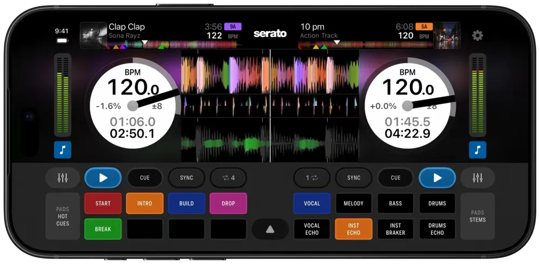Toggle left deck 4-beat loop
The width and height of the screenshot is (540, 264).
pyautogui.click(x=228, y=178)
